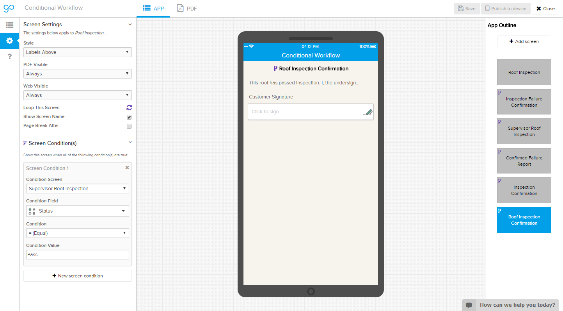Click the Condition Value input field
563x311 pixels.
pyautogui.click(x=77, y=255)
